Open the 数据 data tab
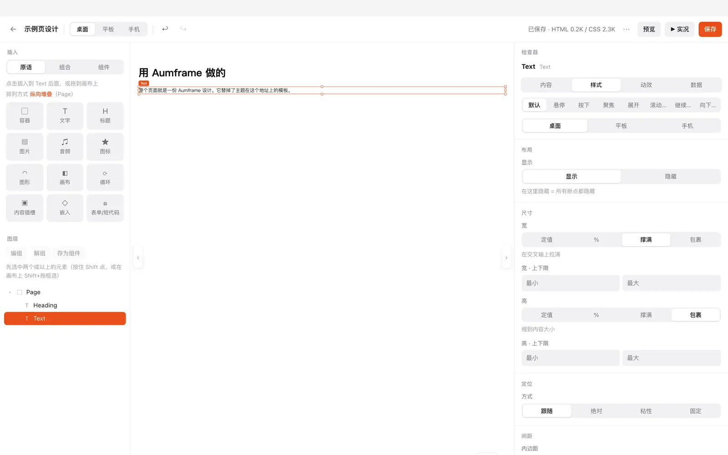Screen dimensions: 728x455 pyautogui.click(x=696, y=85)
